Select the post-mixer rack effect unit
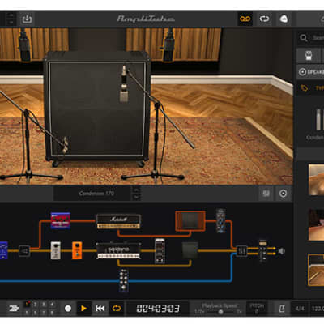The image size is (324, 324). tap(262, 251)
